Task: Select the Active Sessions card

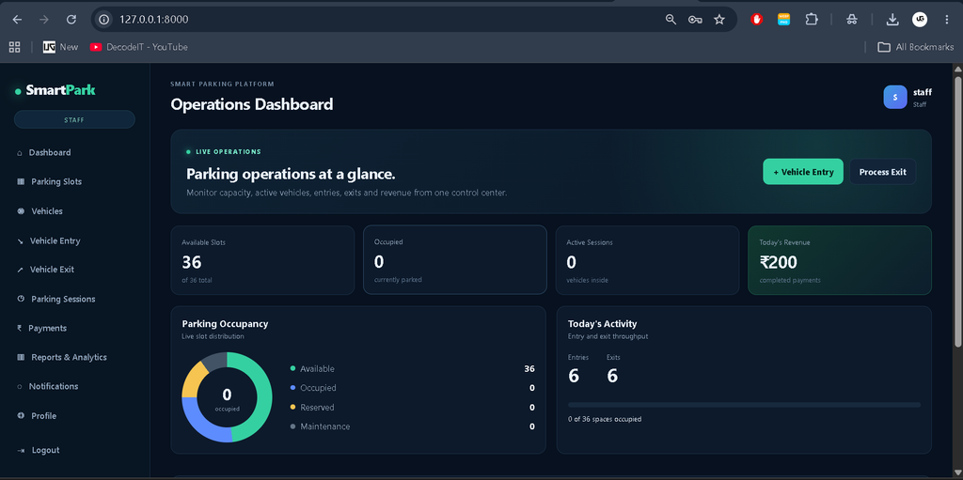Action: pyautogui.click(x=647, y=260)
